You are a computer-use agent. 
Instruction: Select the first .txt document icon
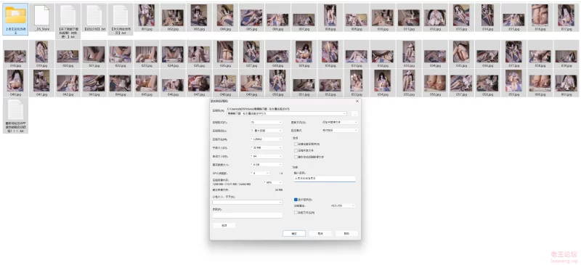[x=68, y=15]
